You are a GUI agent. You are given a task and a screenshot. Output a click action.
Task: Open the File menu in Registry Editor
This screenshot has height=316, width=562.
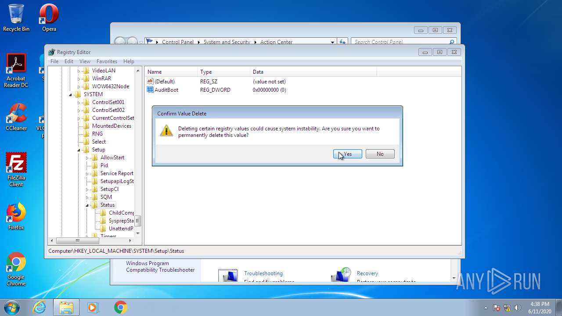coord(54,61)
